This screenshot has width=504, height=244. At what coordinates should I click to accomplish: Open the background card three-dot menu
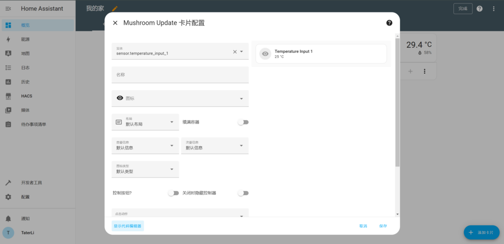coord(425,71)
